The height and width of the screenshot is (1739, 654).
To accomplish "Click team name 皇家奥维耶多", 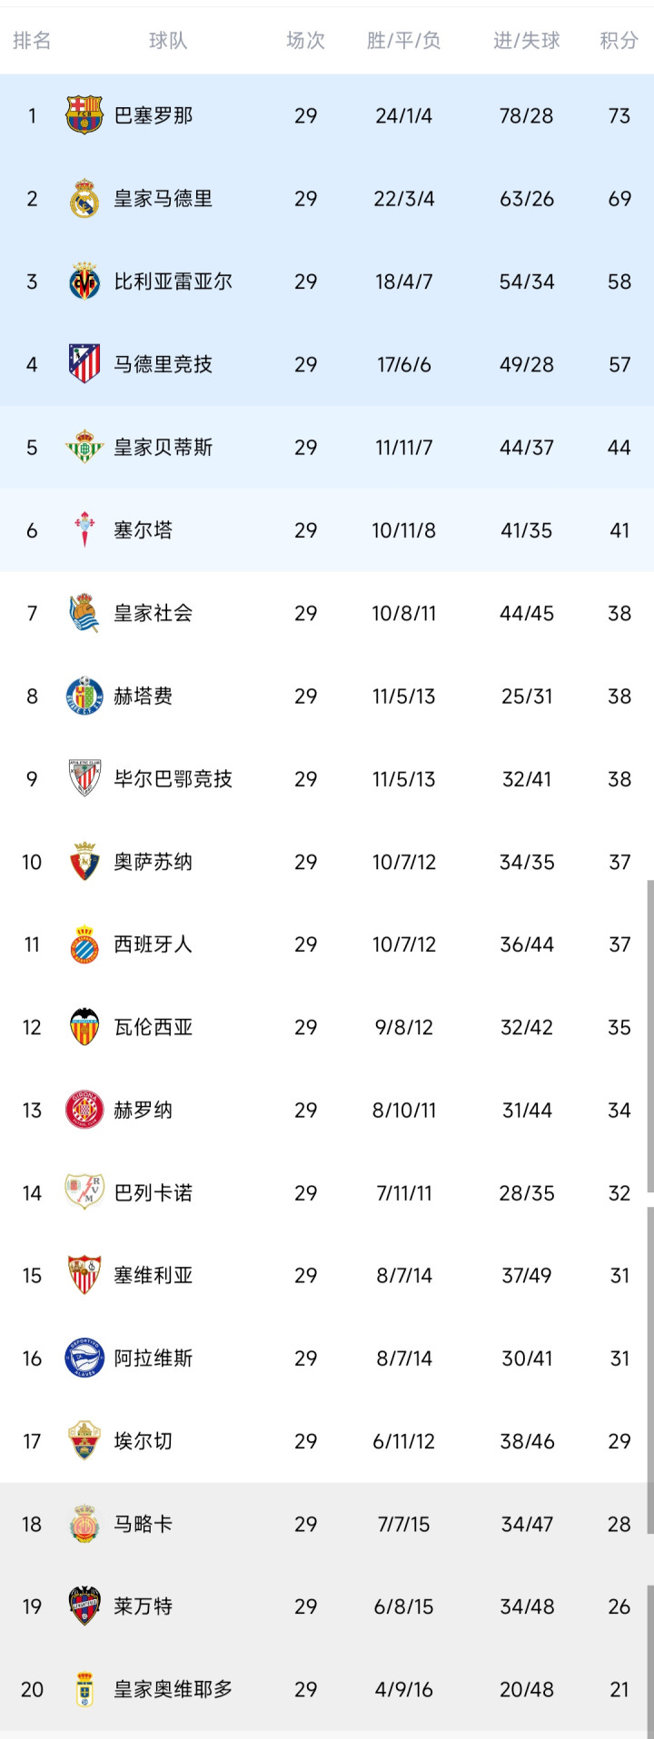I will (x=173, y=1689).
